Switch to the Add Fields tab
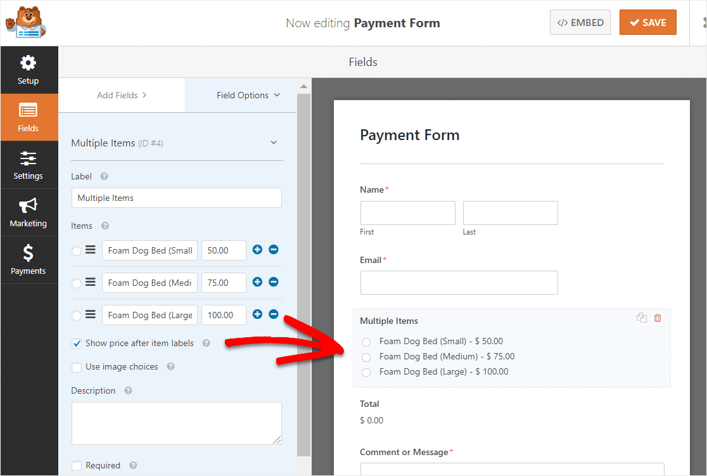707x476 pixels. pos(122,95)
